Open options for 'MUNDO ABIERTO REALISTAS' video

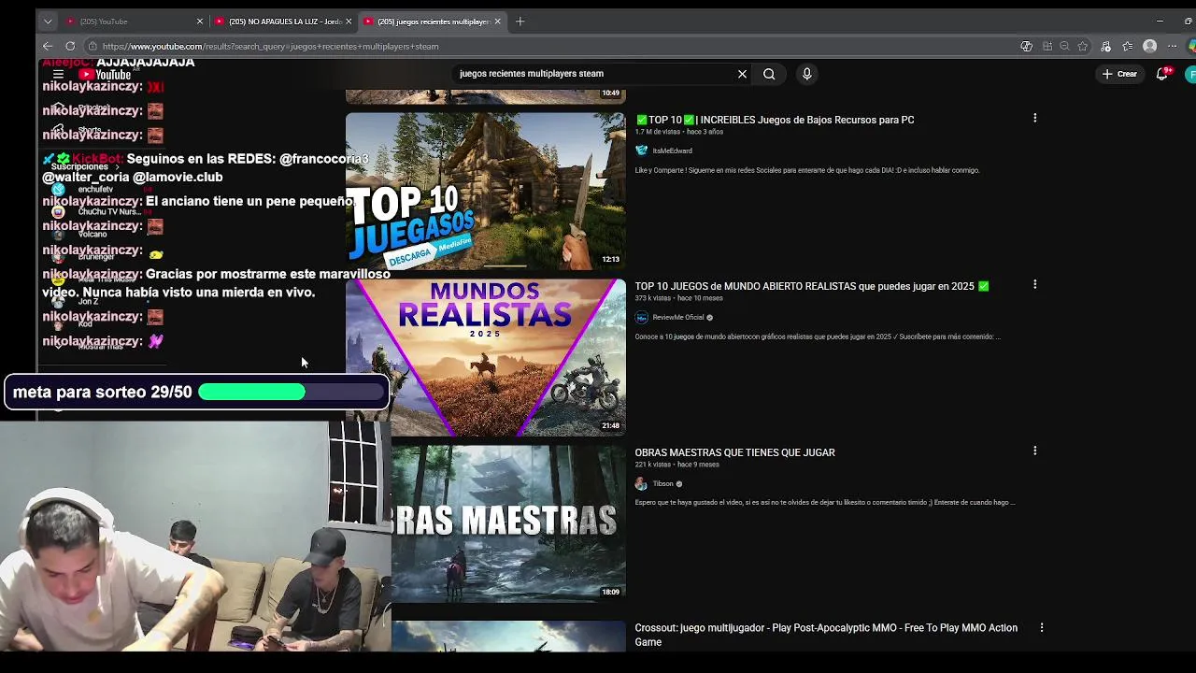1034,284
